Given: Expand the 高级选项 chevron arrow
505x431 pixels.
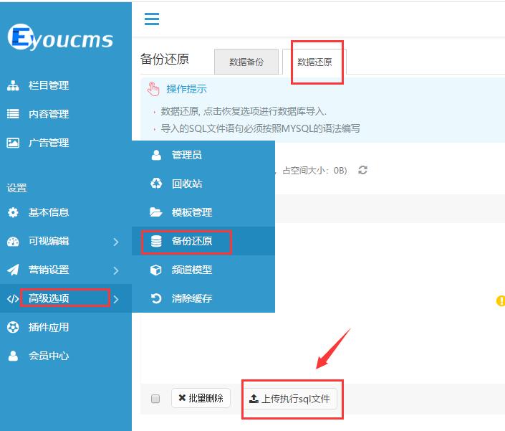Looking at the screenshot, I should 116,299.
